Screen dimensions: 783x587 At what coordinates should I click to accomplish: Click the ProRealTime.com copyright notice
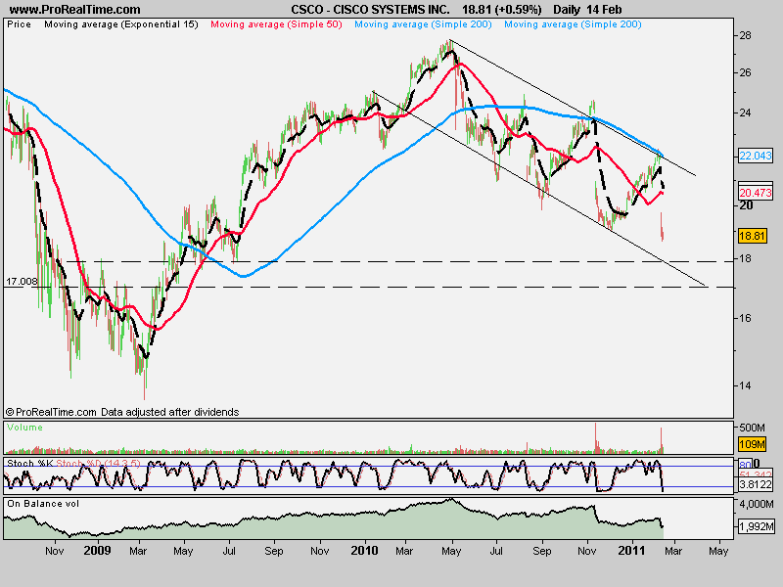tap(122, 412)
